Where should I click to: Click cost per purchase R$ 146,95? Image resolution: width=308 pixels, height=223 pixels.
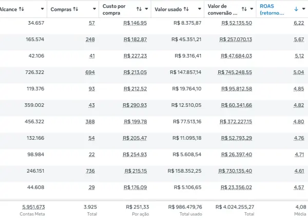coord(135,23)
